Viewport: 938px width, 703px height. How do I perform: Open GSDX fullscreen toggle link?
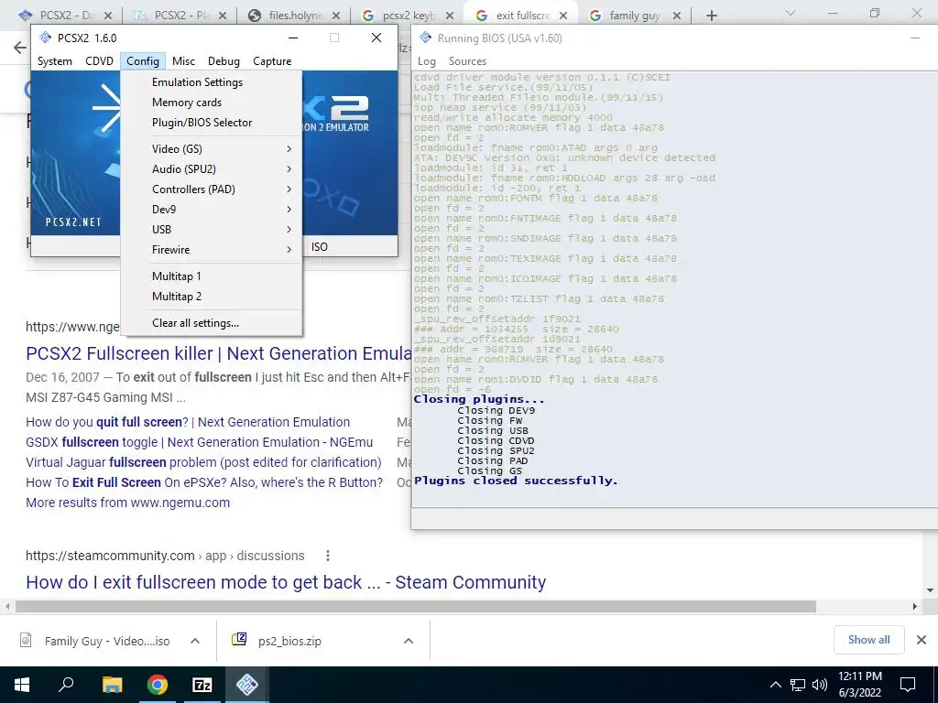coord(199,442)
